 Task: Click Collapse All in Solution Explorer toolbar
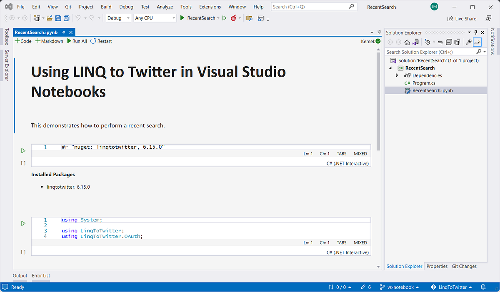point(449,42)
